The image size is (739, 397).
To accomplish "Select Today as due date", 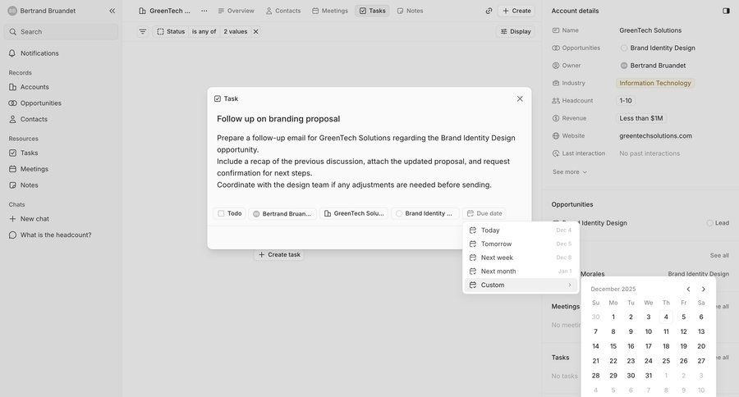I will [521, 230].
